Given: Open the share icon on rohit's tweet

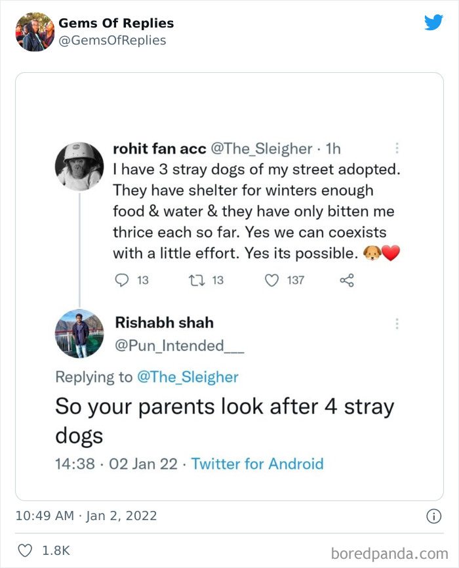Looking at the screenshot, I should coord(347,280).
